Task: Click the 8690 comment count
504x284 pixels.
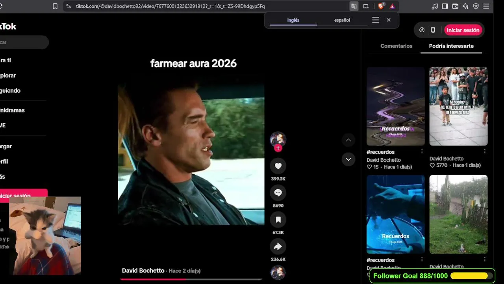Action: pos(278,206)
